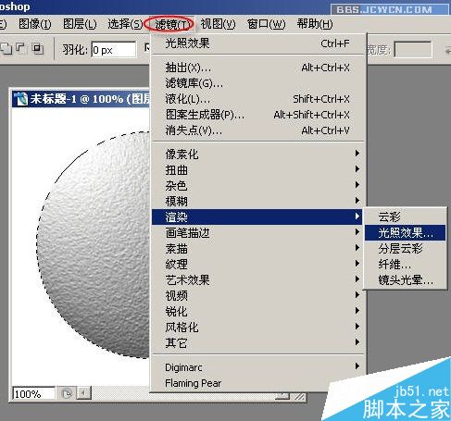Screen dimensions: 451x421
Task: Expand the 画笔描边 submenu
Action: (x=258, y=232)
